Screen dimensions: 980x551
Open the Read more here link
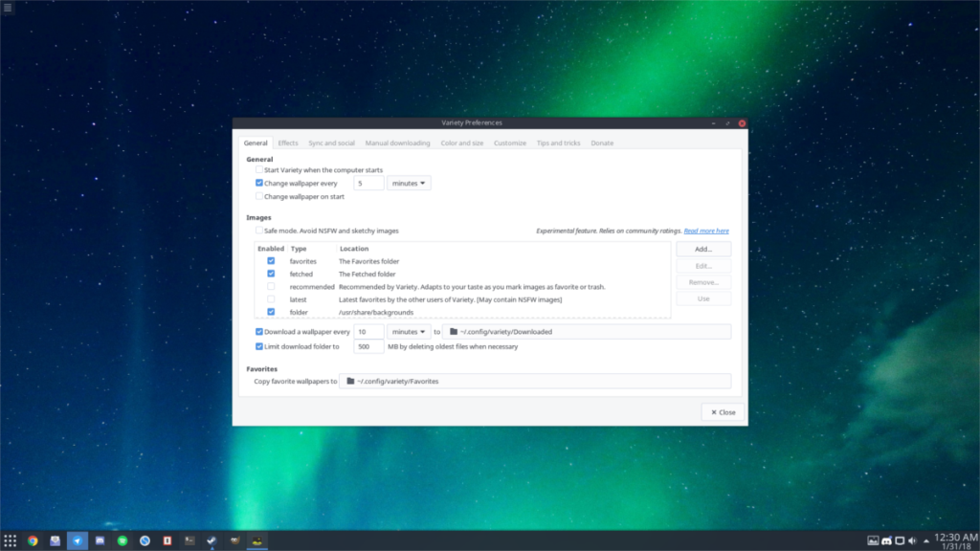pos(706,230)
